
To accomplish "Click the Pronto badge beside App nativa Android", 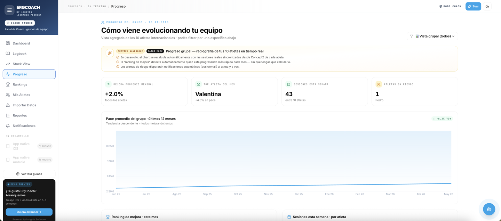I will click(x=45, y=160).
